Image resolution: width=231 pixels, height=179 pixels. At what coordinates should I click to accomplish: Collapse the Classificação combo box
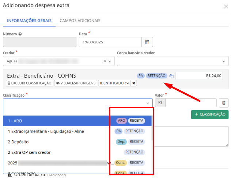147,103
